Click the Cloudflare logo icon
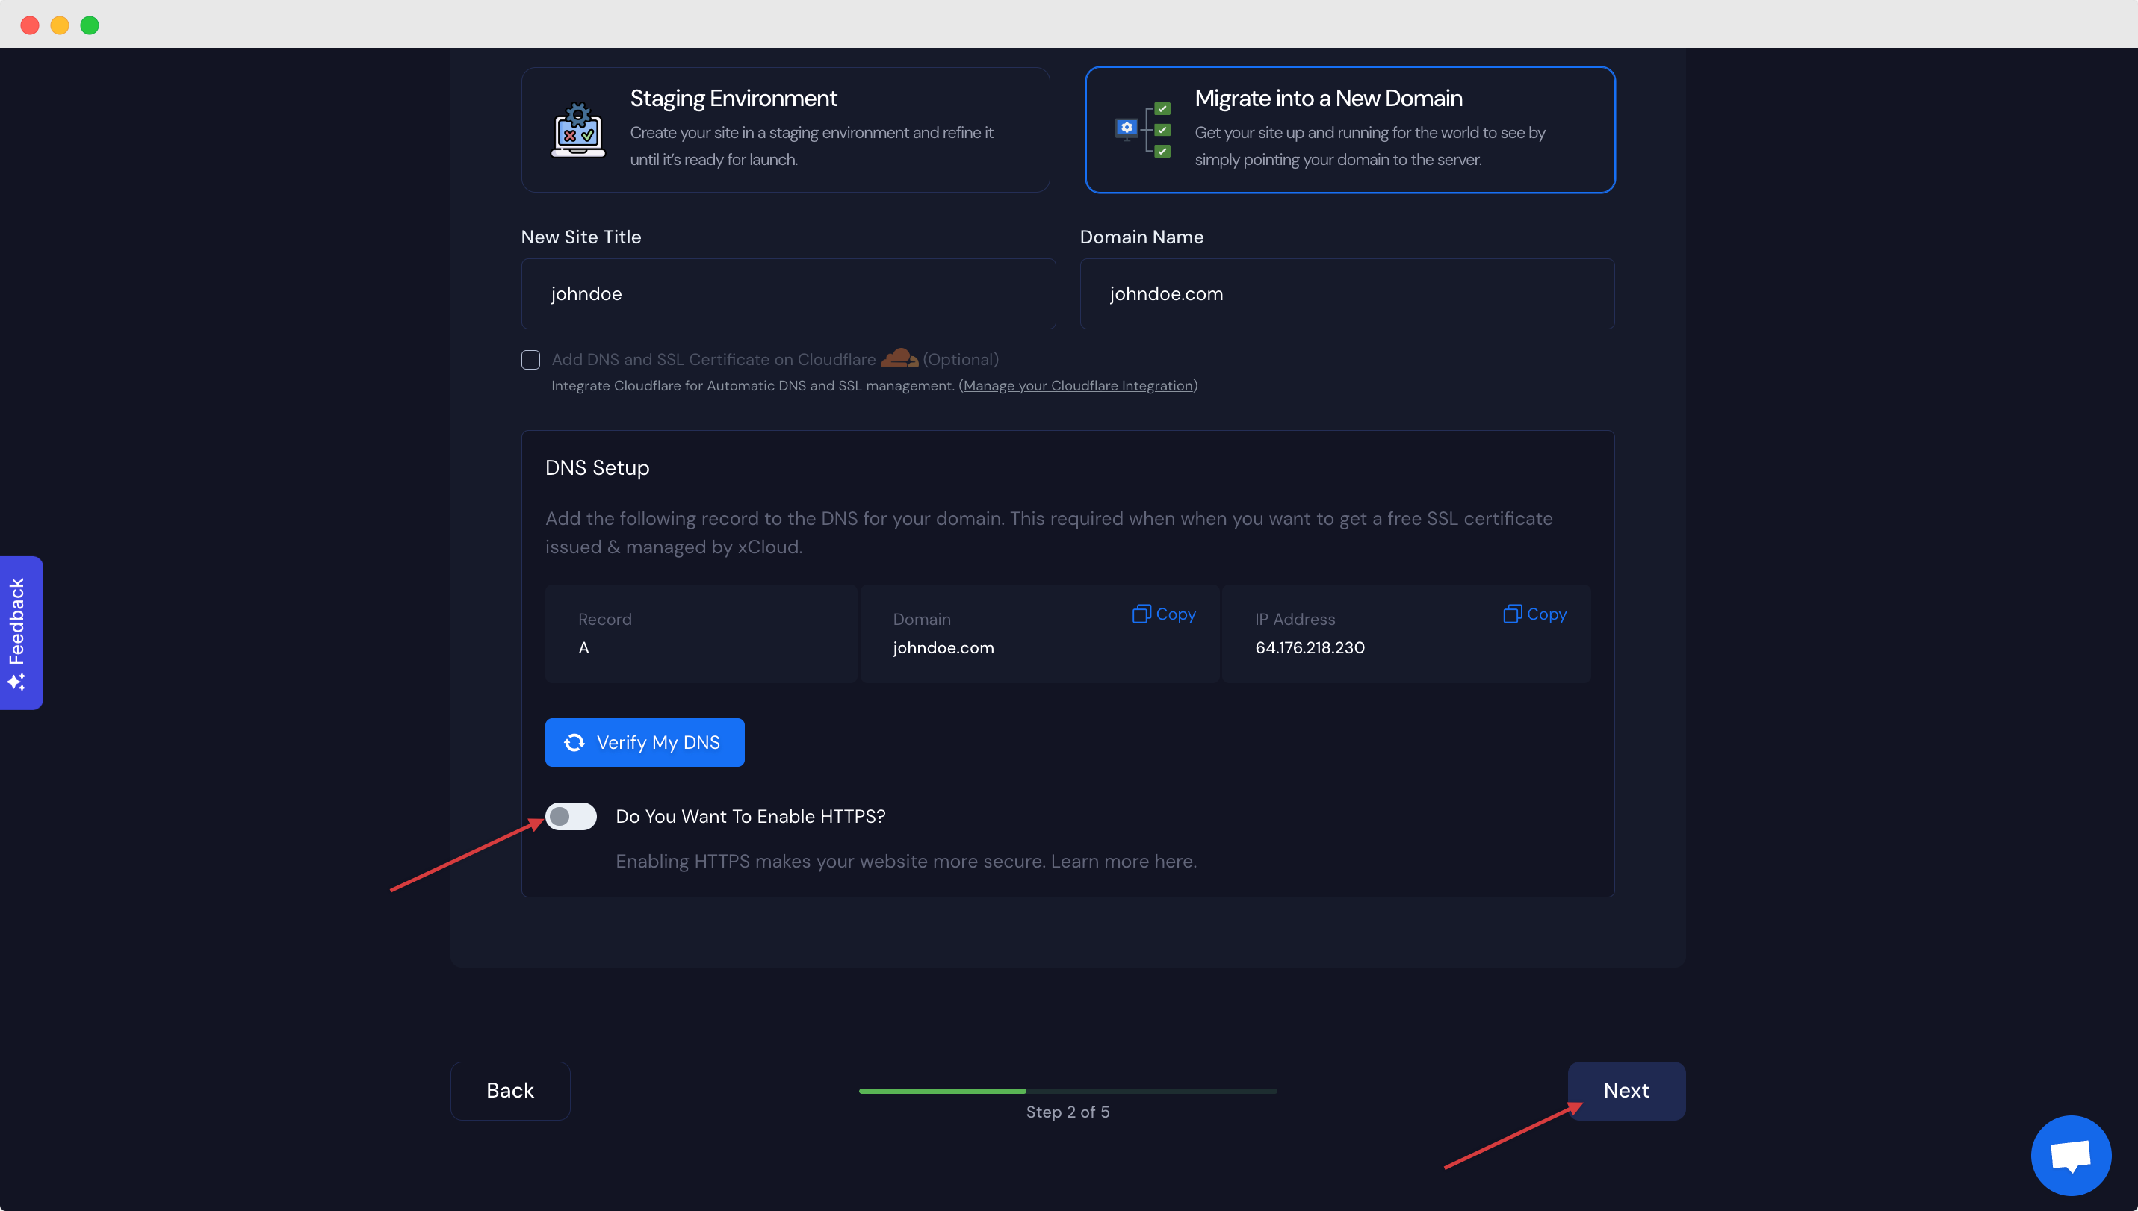The image size is (2138, 1211). click(x=899, y=358)
